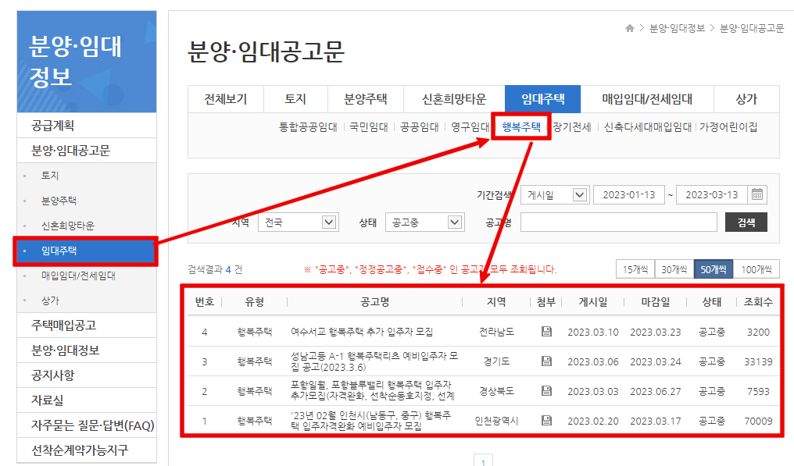Open the attachment icon for the 여수서교 행복주택 listing

tap(545, 331)
